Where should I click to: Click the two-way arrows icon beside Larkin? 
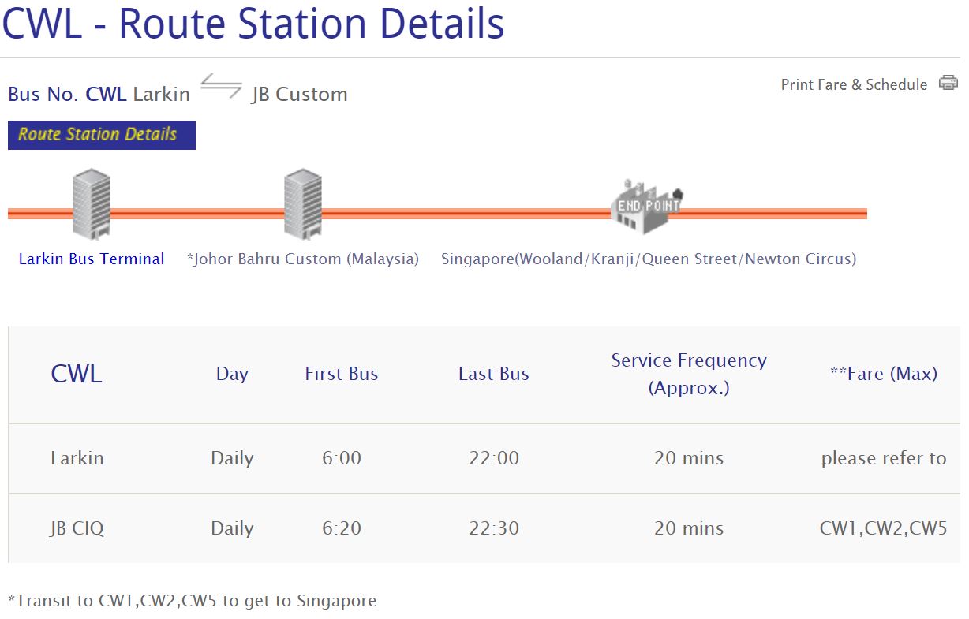221,86
